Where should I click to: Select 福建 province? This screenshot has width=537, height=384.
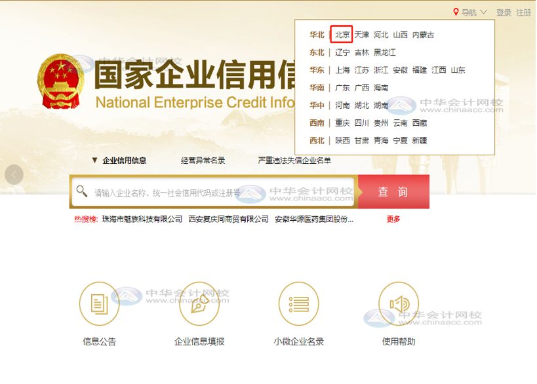pos(420,70)
